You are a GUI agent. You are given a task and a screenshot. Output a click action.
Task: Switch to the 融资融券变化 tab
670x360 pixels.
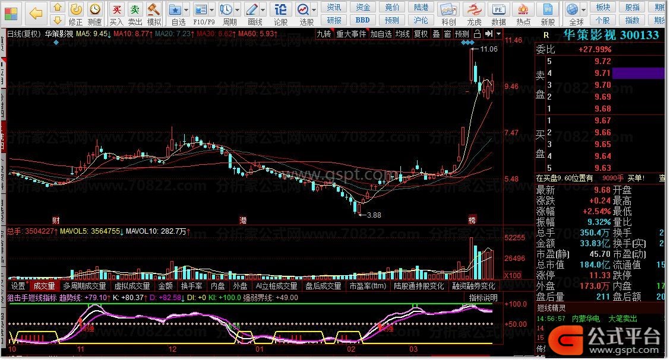point(474,286)
